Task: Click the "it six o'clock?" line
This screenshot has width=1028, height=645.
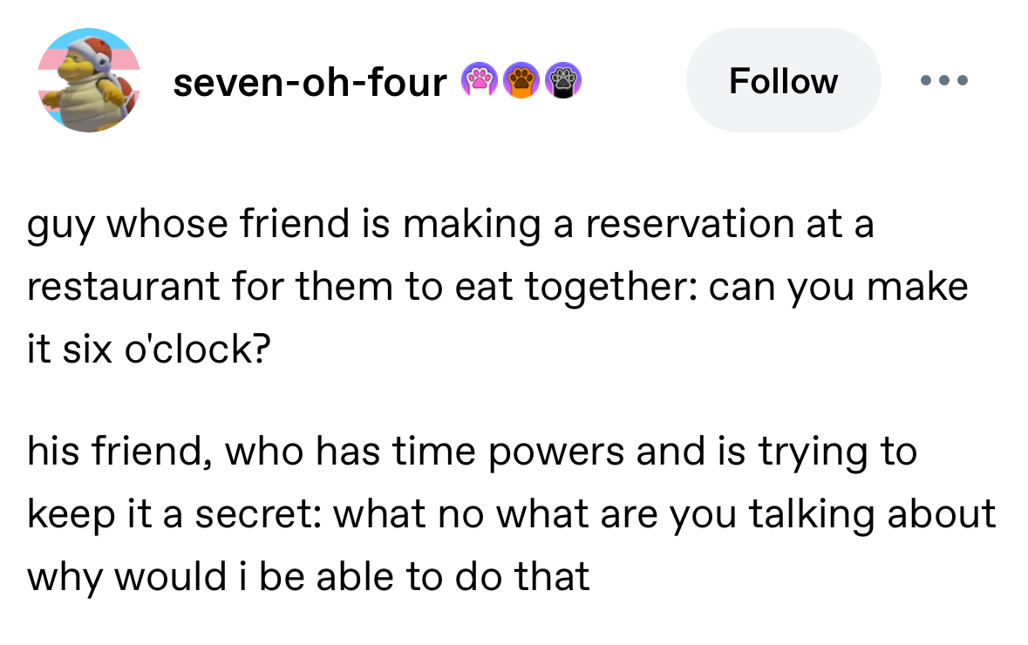Action: click(x=149, y=349)
